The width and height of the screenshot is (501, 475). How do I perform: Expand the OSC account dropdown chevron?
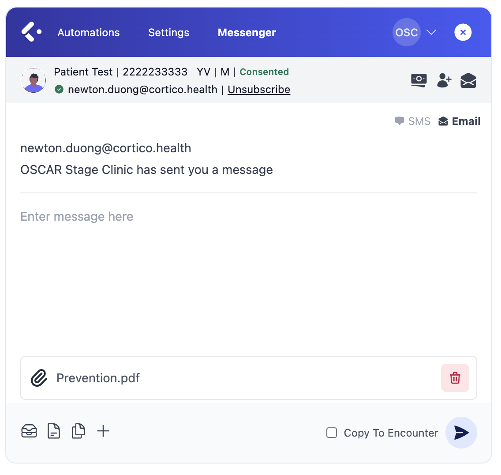431,32
